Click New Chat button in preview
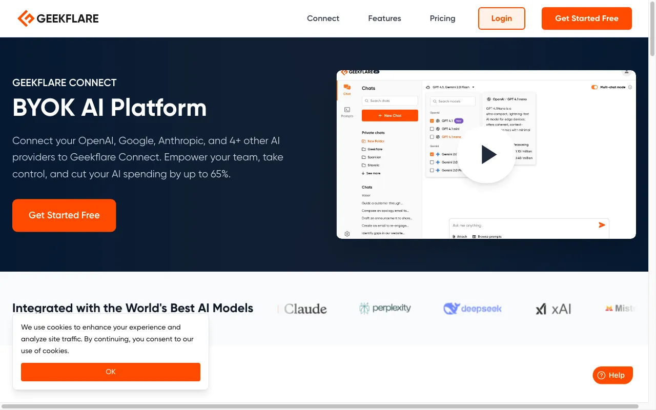The image size is (656, 410). click(390, 116)
